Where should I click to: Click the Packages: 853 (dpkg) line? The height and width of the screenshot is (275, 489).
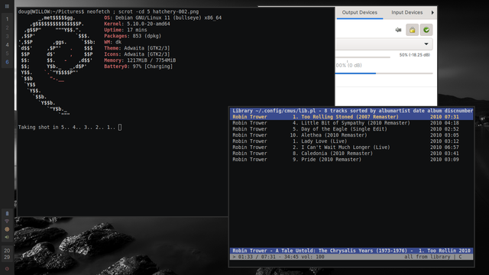point(132,36)
